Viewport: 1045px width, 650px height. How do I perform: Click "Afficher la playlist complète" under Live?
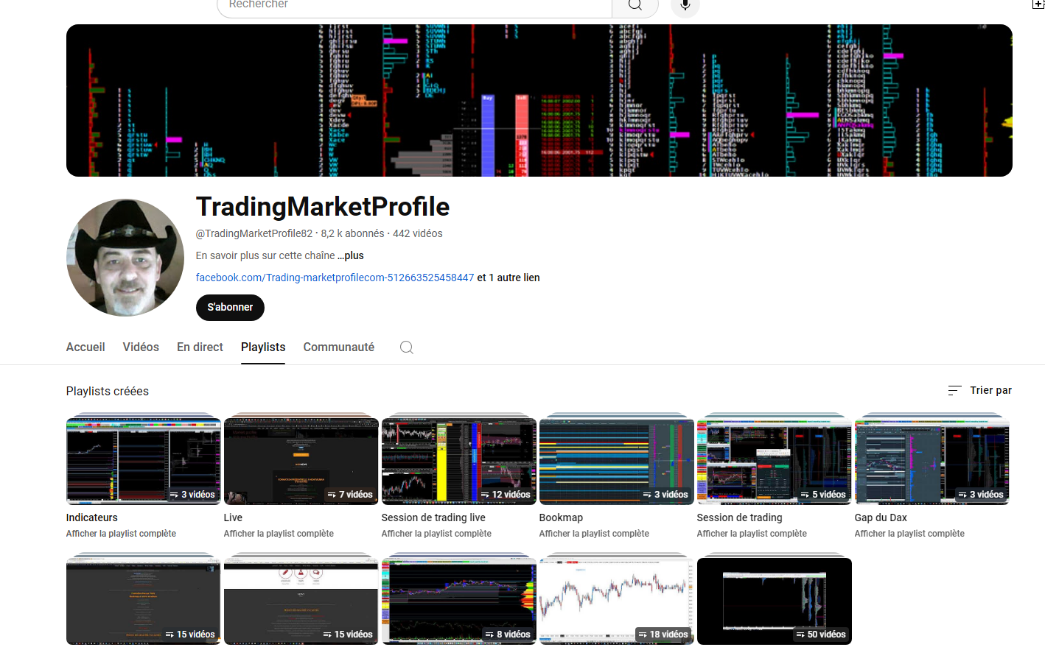coord(279,534)
